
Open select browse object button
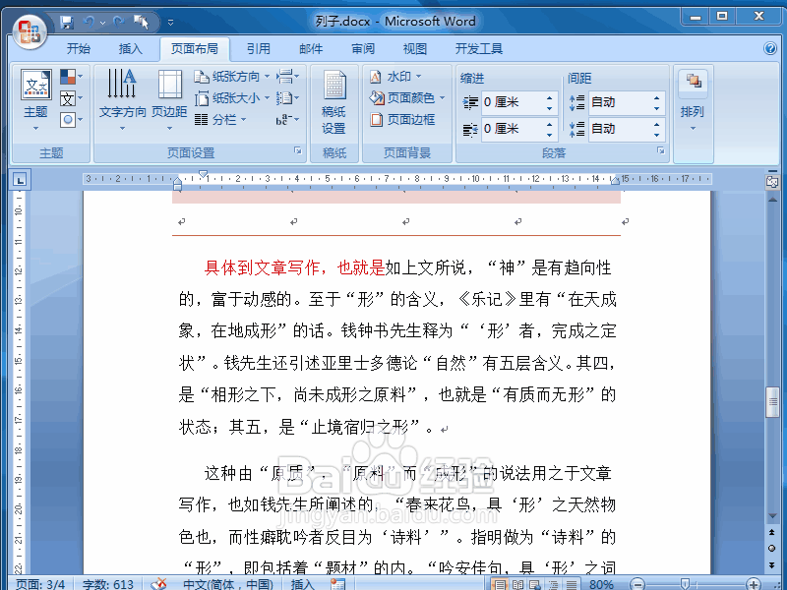click(x=772, y=549)
